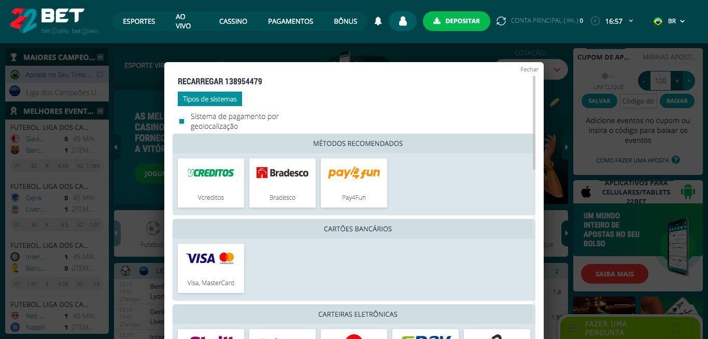Select the Pay4Fun payment method
708x339 pixels.
click(354, 183)
